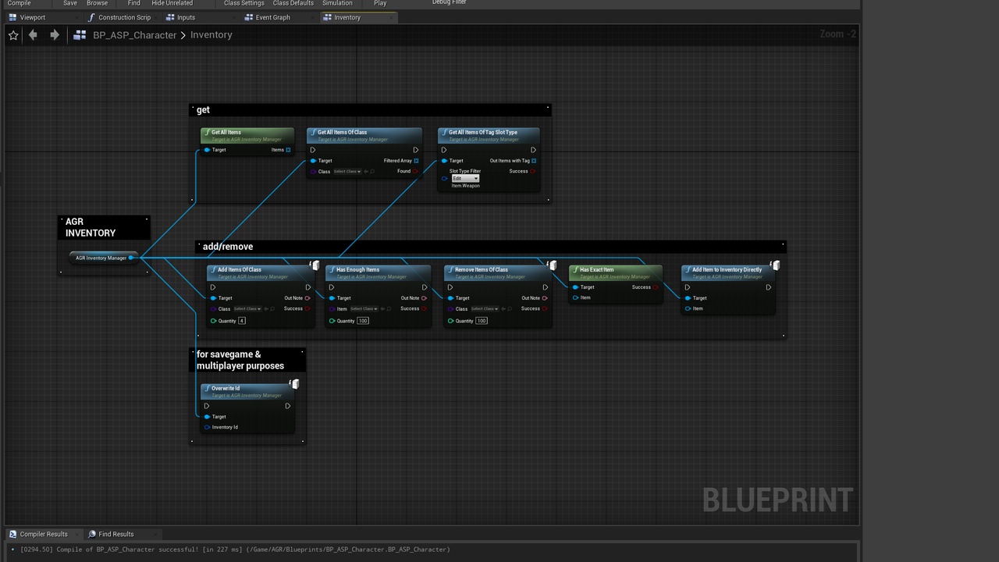
Task: Open Select Class dropdown on Remove Items Of Class
Action: click(x=485, y=309)
